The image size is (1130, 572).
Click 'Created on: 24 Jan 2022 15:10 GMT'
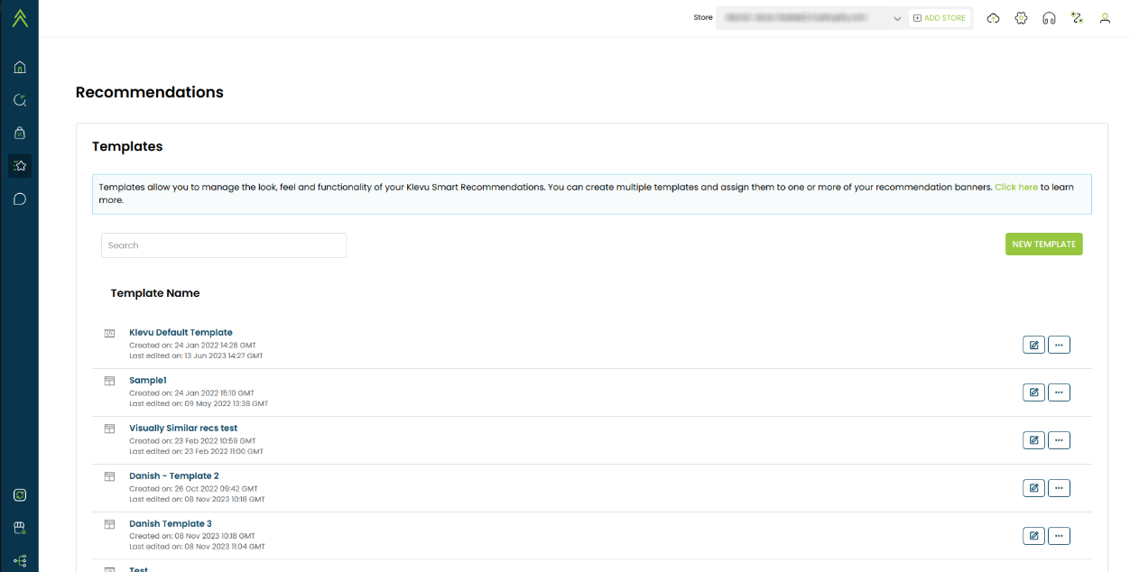(x=191, y=393)
